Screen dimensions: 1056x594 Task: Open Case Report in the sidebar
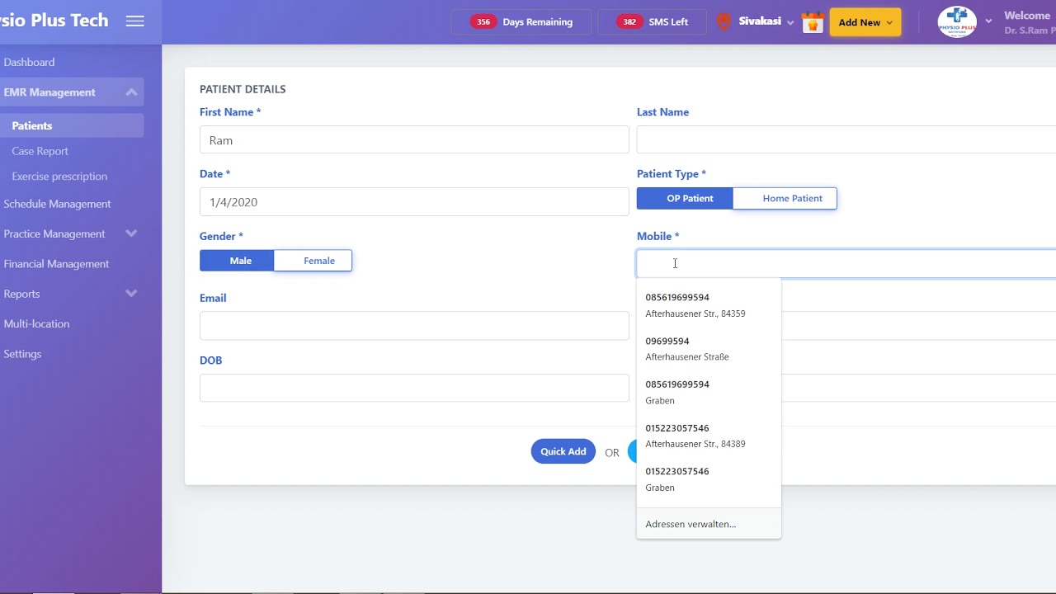[x=40, y=151]
